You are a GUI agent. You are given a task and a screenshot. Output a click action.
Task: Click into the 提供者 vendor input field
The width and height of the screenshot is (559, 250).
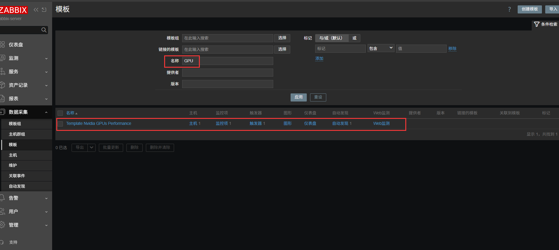227,72
